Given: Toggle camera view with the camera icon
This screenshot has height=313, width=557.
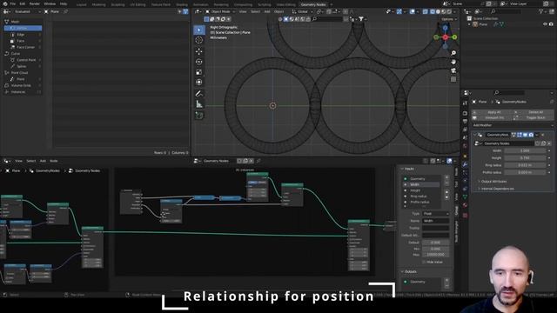Looking at the screenshot, I should coord(453,70).
